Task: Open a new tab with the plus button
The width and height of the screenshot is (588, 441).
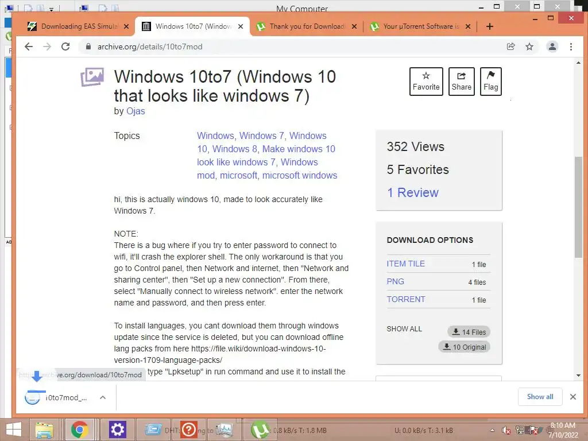Action: [489, 26]
